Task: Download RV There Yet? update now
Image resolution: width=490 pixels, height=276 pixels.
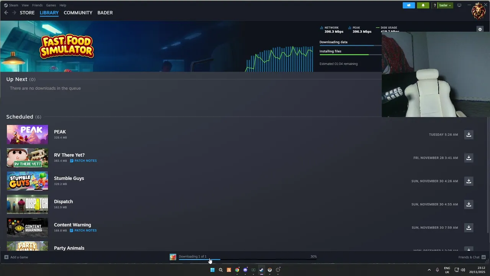Action: (x=469, y=158)
